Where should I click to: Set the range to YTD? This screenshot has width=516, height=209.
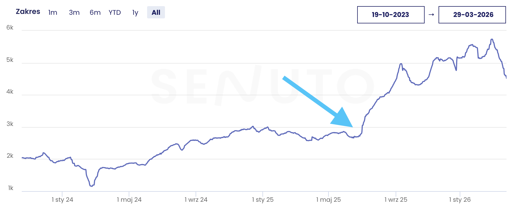coord(115,13)
